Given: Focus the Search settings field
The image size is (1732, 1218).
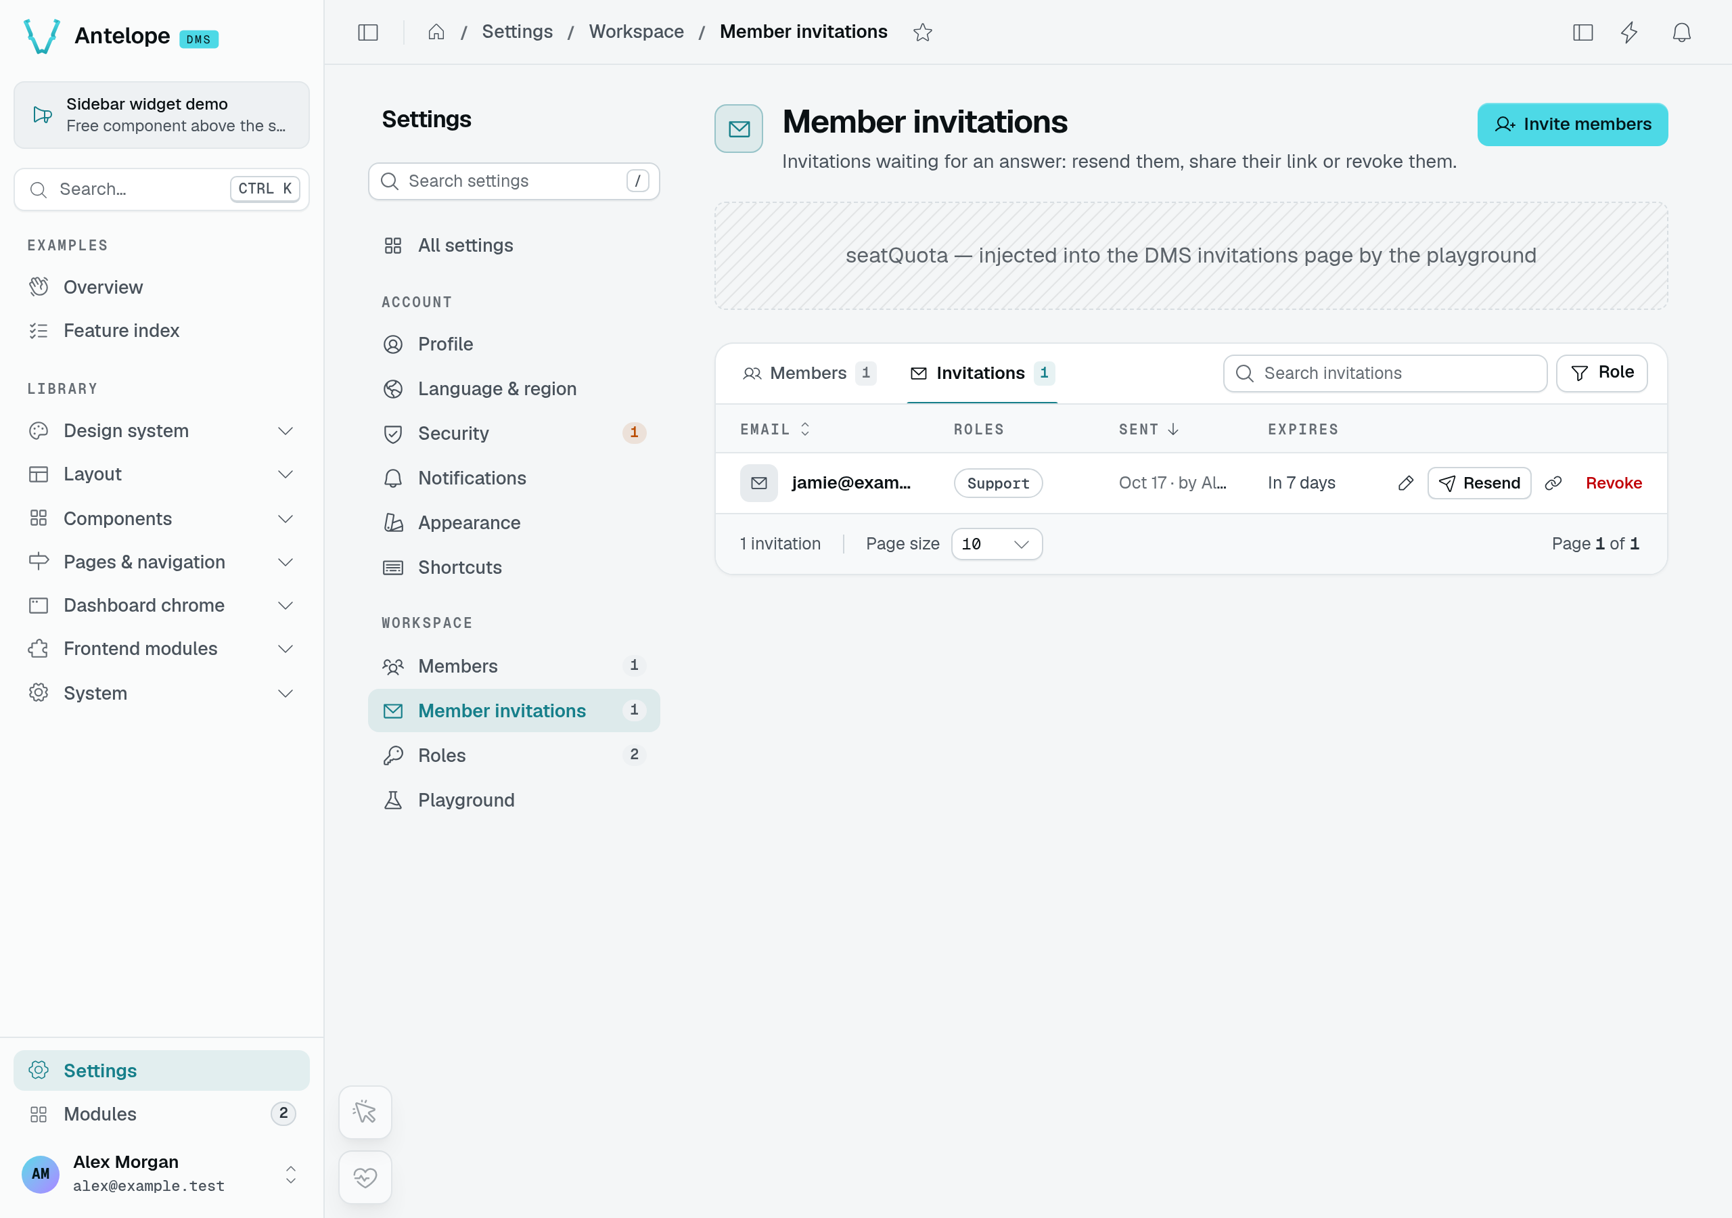Looking at the screenshot, I should click(514, 181).
